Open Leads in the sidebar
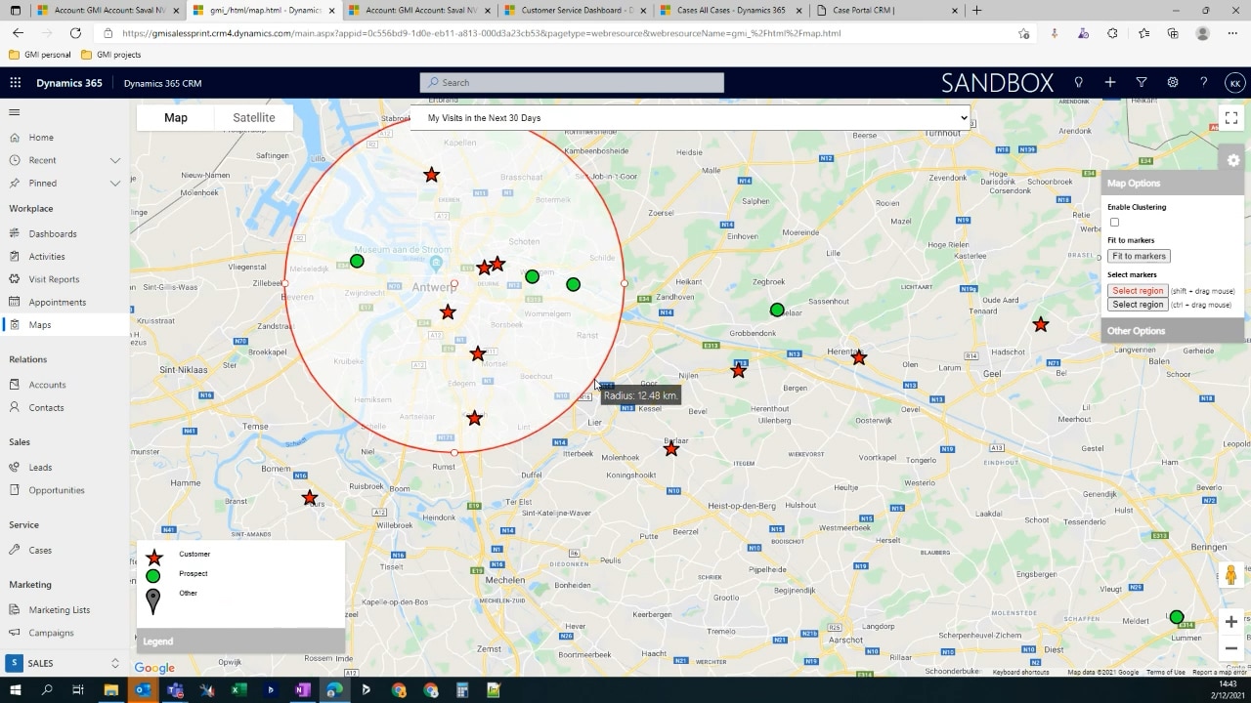 click(40, 468)
